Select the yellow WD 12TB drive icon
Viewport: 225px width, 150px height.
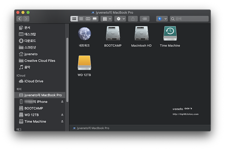point(84,63)
